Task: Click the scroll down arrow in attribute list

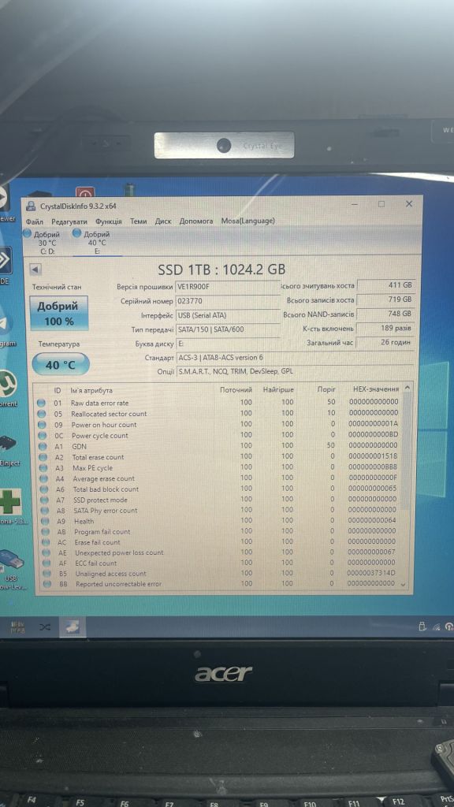Action: point(403,586)
